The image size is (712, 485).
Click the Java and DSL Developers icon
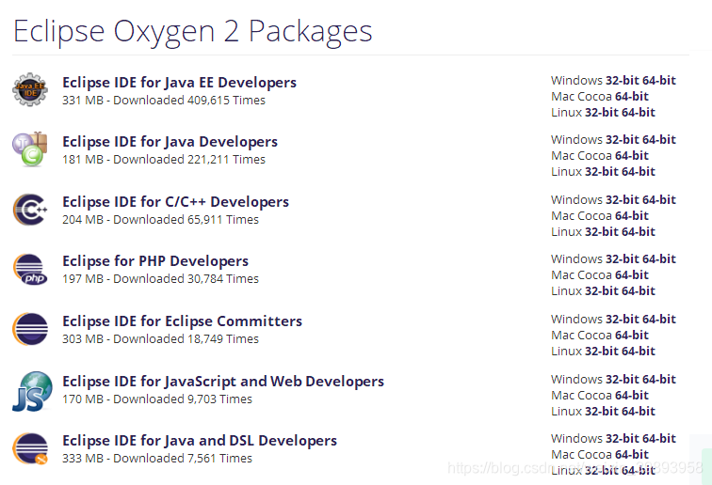point(30,448)
